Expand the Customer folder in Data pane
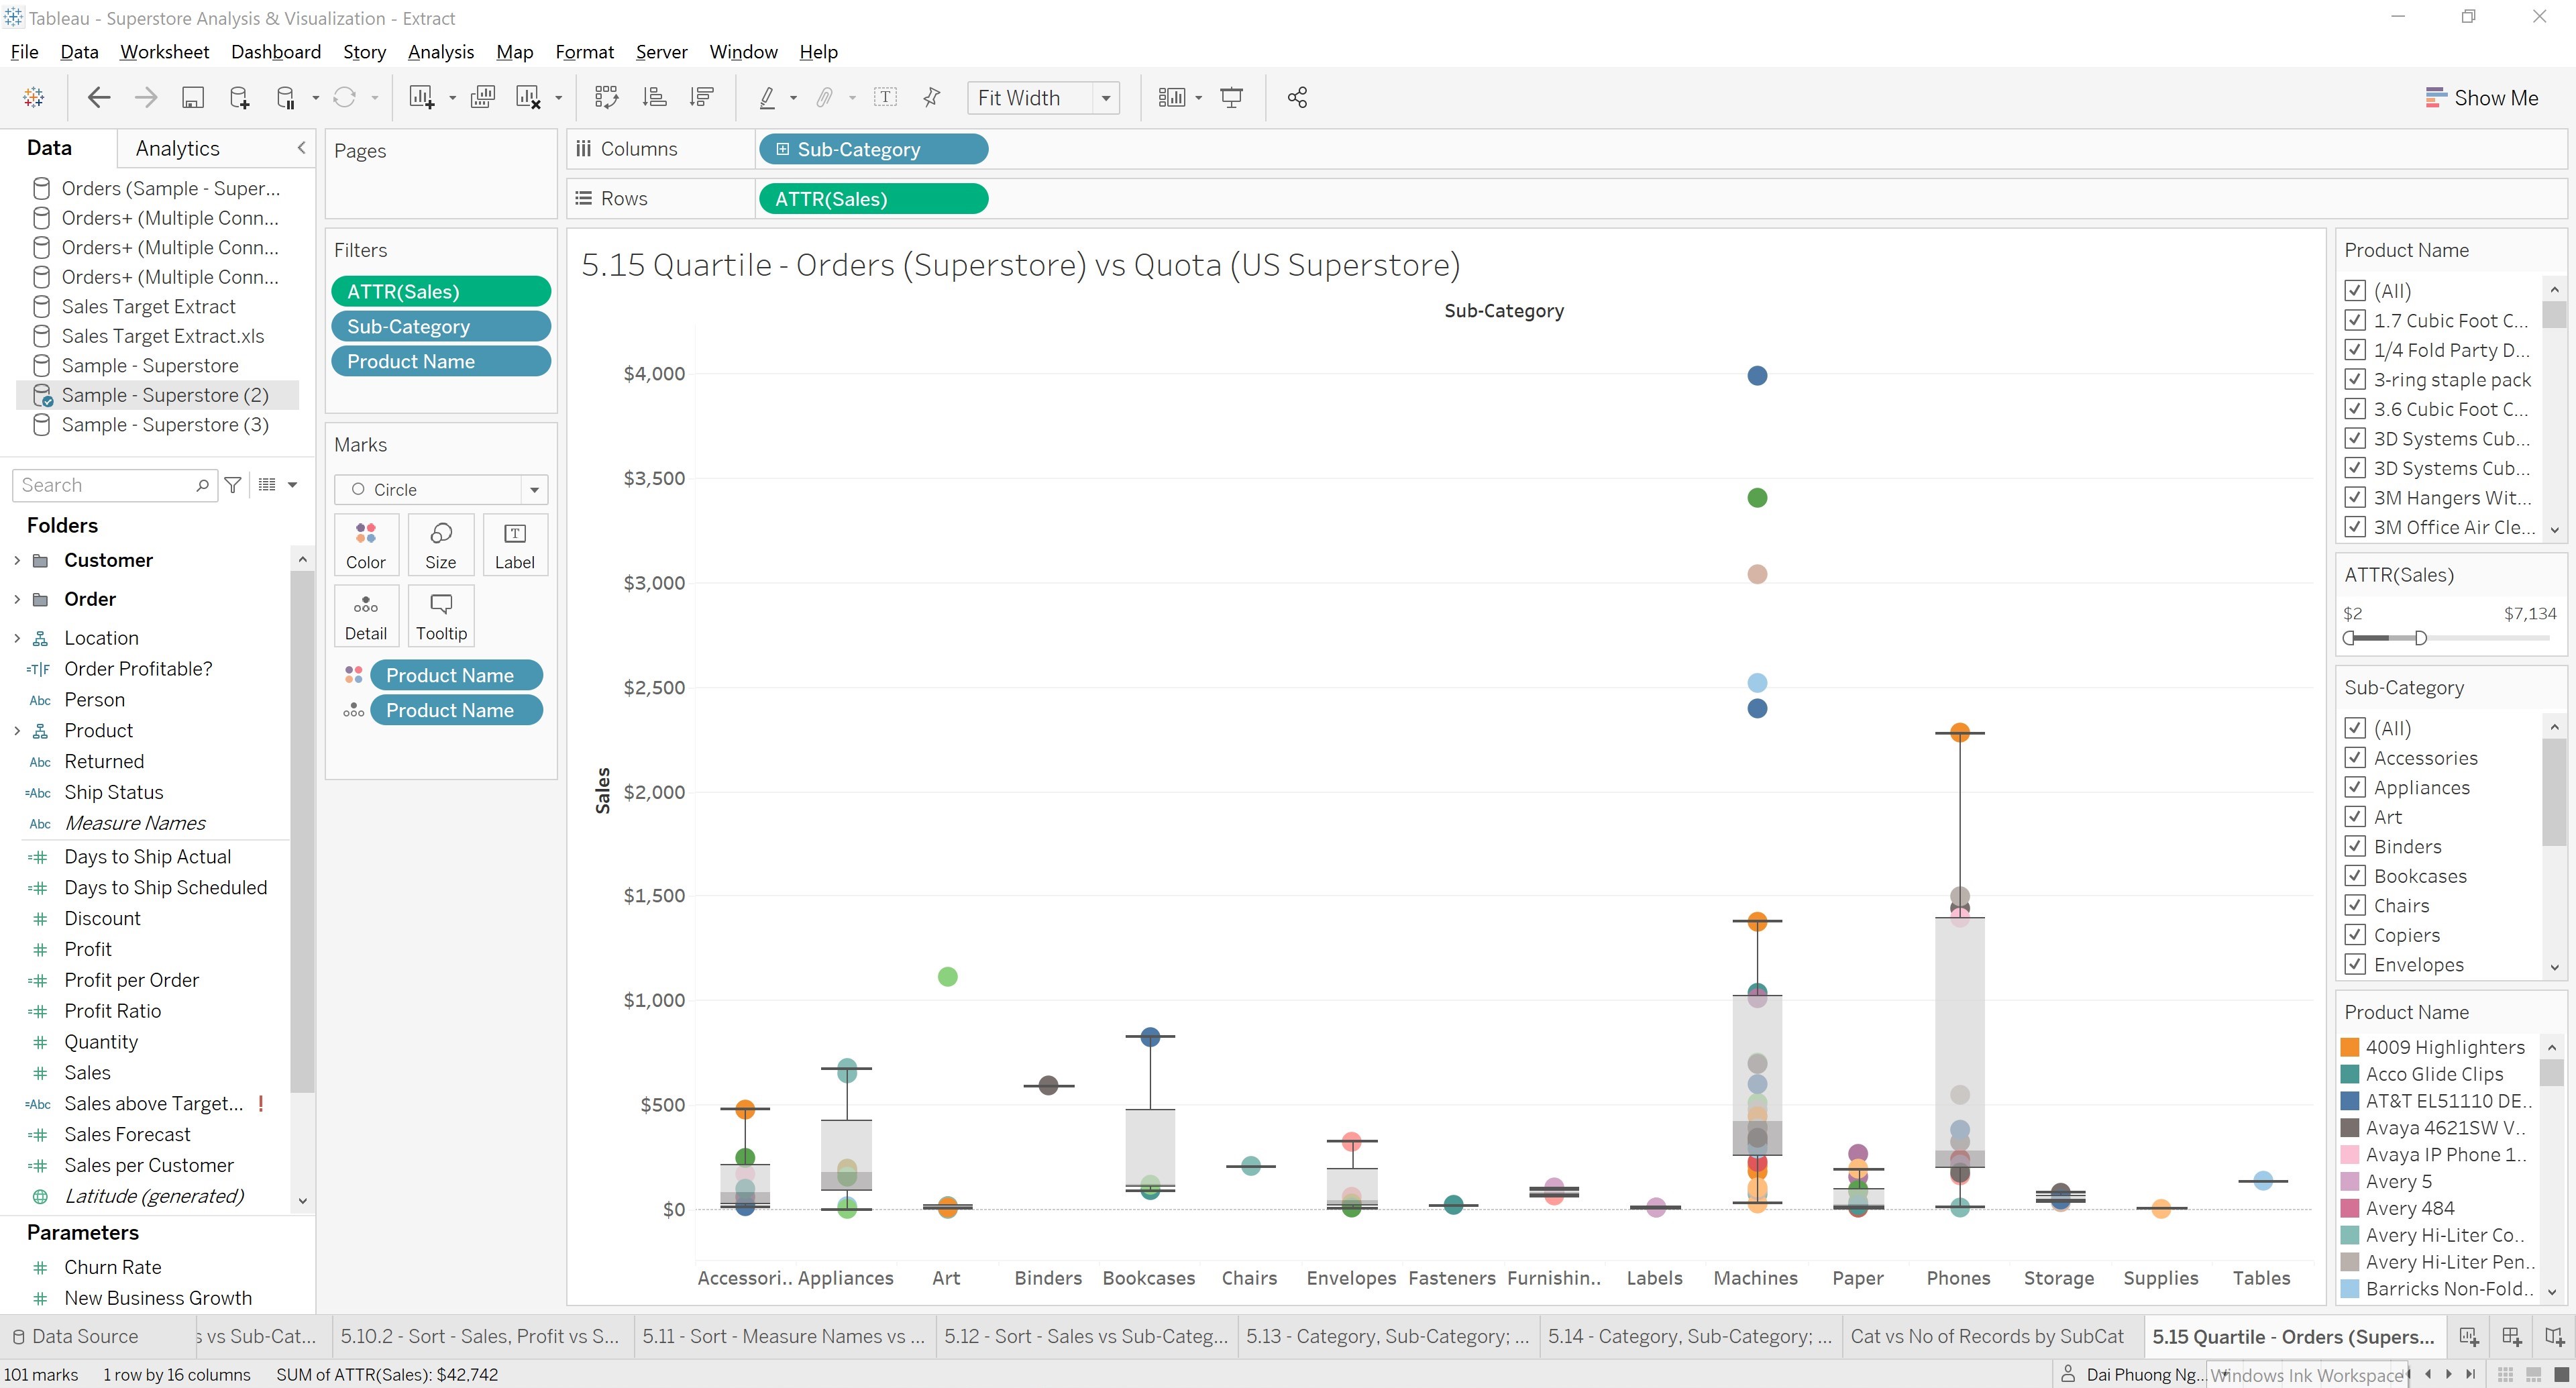The height and width of the screenshot is (1388, 2576). pyautogui.click(x=16, y=560)
